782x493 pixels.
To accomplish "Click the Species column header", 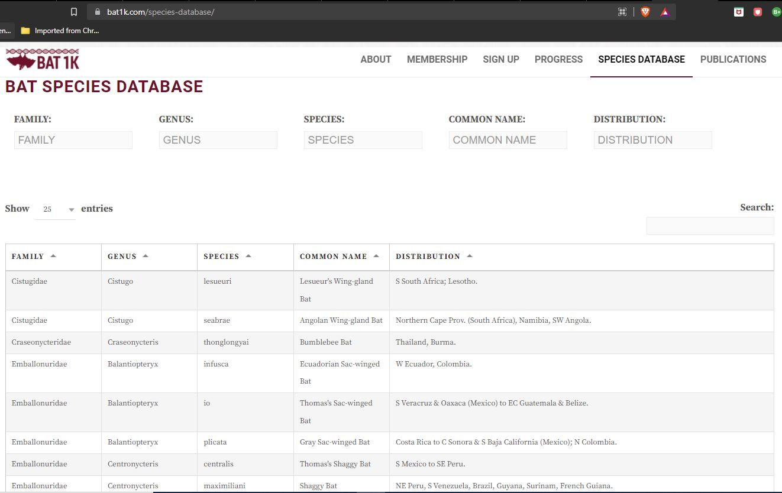I will point(245,257).
